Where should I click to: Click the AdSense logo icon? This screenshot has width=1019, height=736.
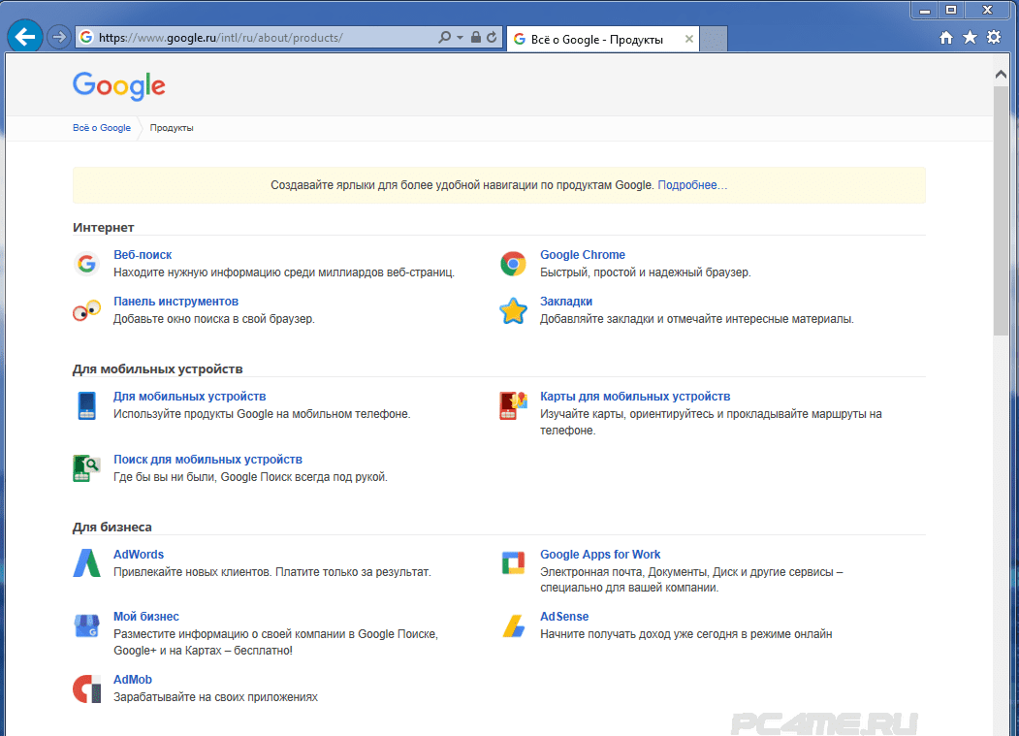514,625
